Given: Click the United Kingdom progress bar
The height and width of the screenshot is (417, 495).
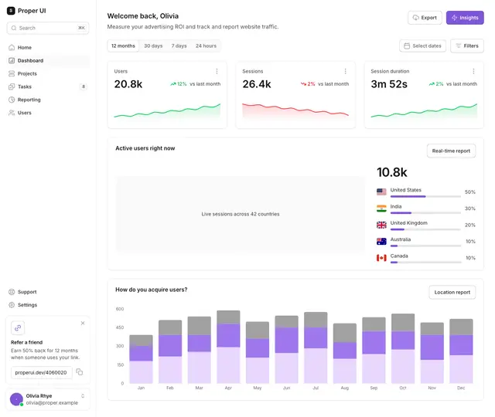Looking at the screenshot, I should (425, 229).
